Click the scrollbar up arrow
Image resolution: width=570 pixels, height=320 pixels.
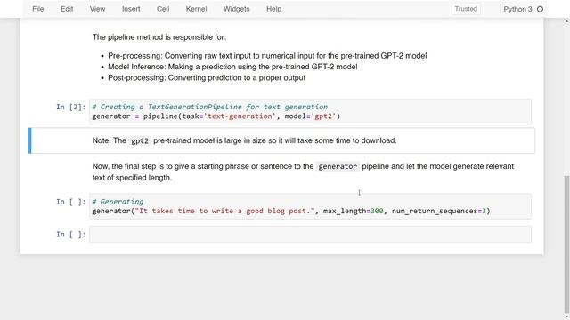pos(566,21)
